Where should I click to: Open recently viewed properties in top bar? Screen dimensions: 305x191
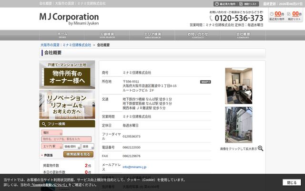pyautogui.click(x=225, y=4)
